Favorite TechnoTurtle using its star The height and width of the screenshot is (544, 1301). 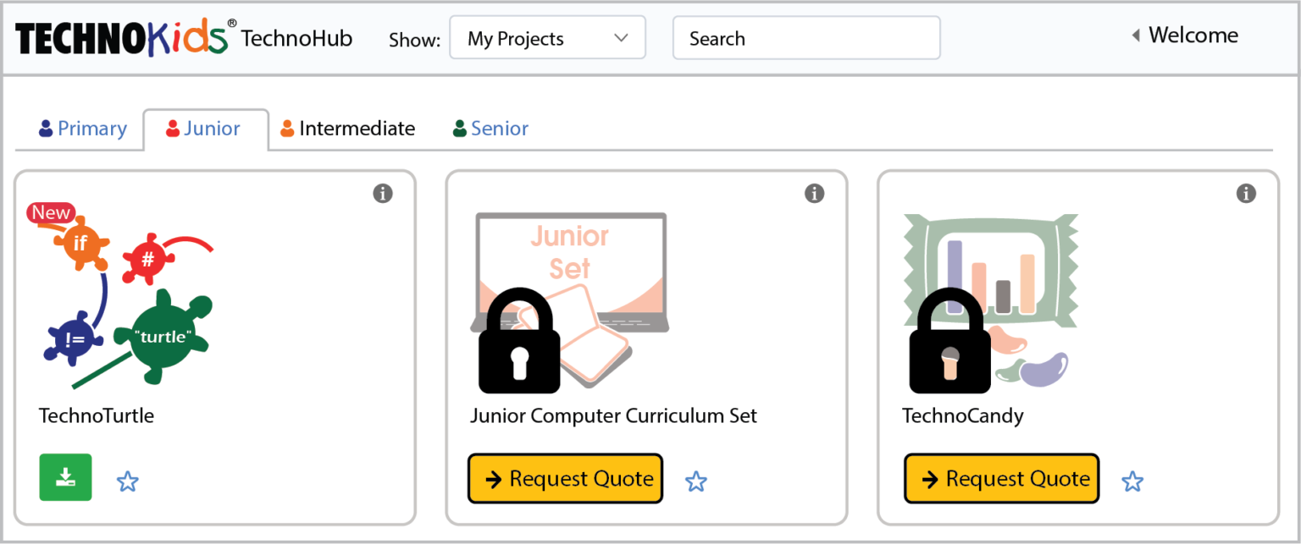128,481
